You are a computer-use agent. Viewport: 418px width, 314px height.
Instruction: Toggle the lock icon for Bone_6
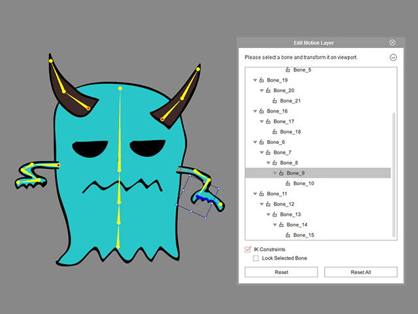click(262, 142)
